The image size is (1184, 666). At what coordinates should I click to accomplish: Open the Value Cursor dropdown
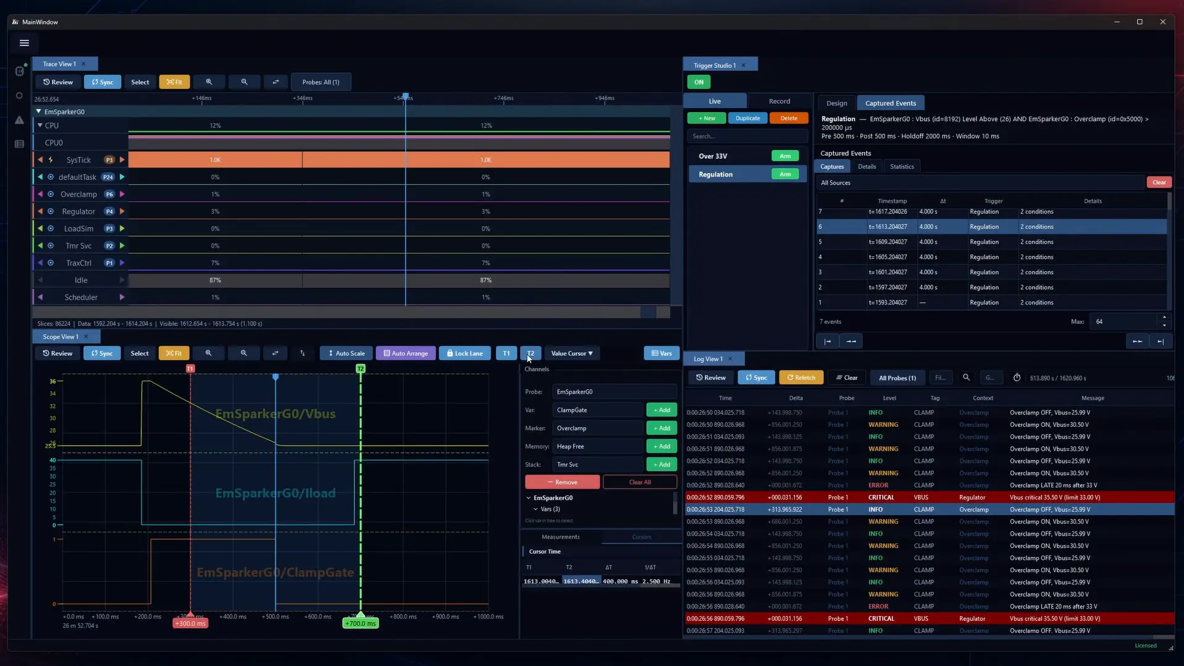click(572, 353)
